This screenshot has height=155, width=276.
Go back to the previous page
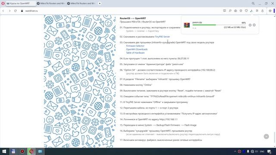pos(3,11)
